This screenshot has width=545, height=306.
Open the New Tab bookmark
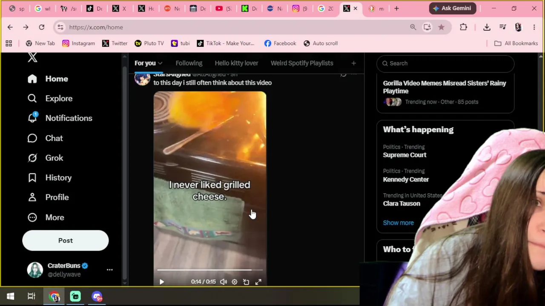[x=40, y=43]
